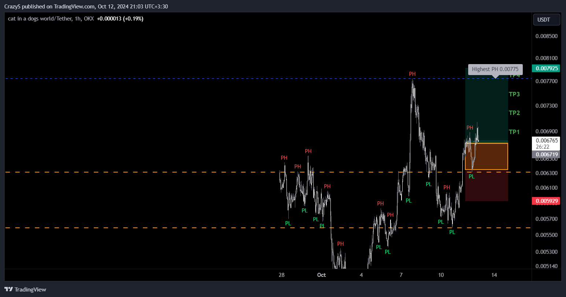The height and width of the screenshot is (297, 566).
Task: Click the 0.005500 price axis value
Action: (x=547, y=235)
